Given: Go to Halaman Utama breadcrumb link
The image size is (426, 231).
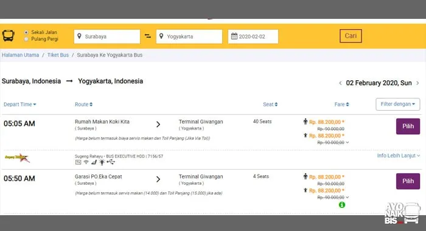Looking at the screenshot, I should (x=20, y=55).
